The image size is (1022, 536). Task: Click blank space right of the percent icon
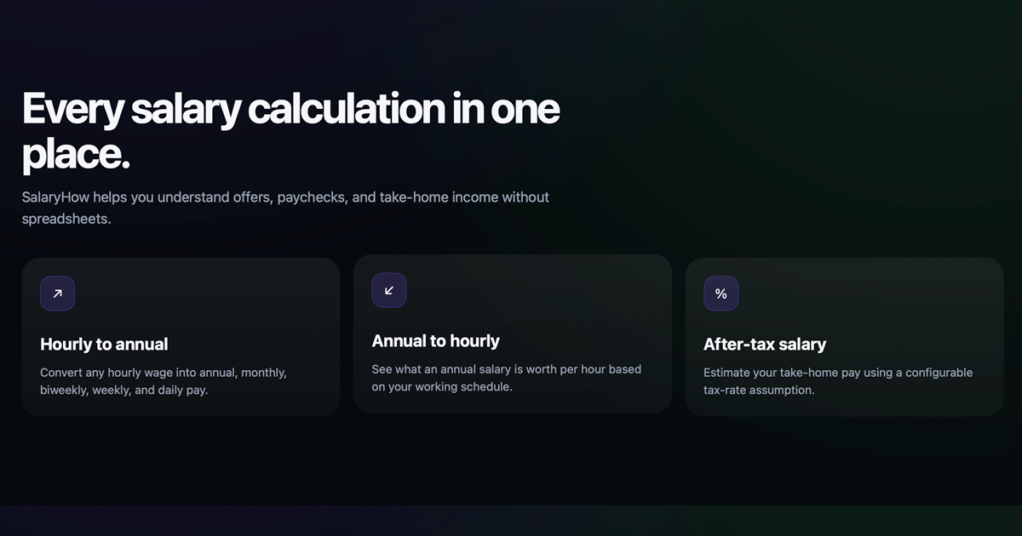(869, 294)
